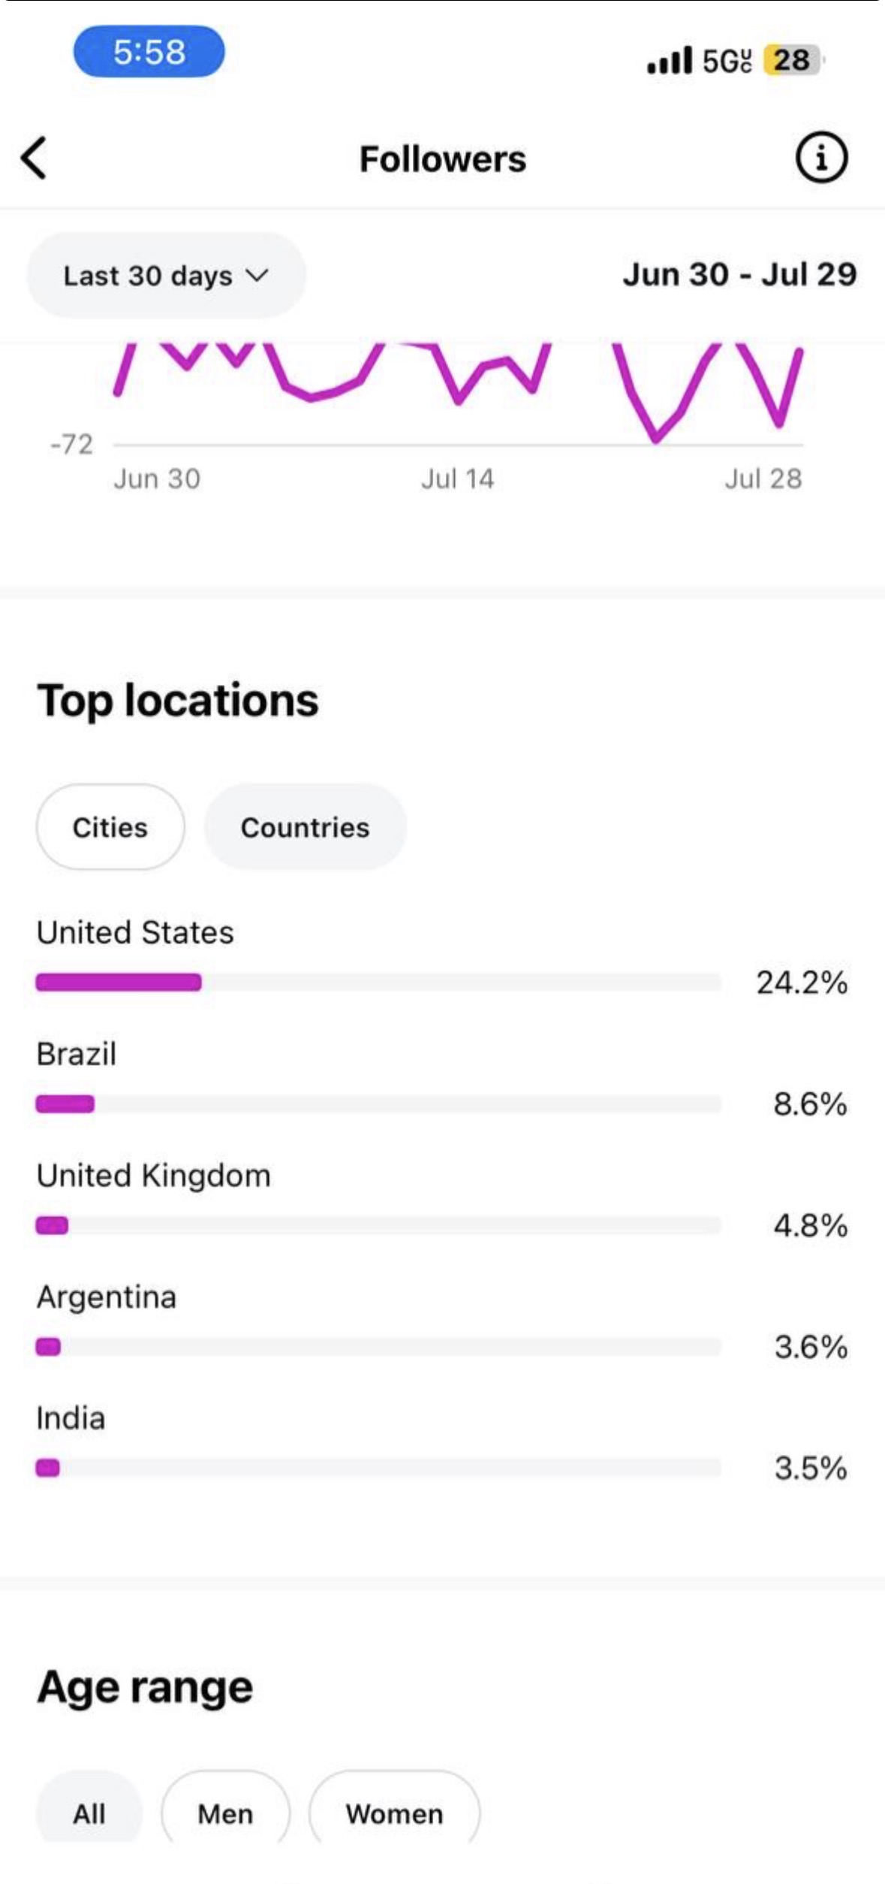Tap the United States percentage bar
This screenshot has height=1884, width=885.
point(378,982)
